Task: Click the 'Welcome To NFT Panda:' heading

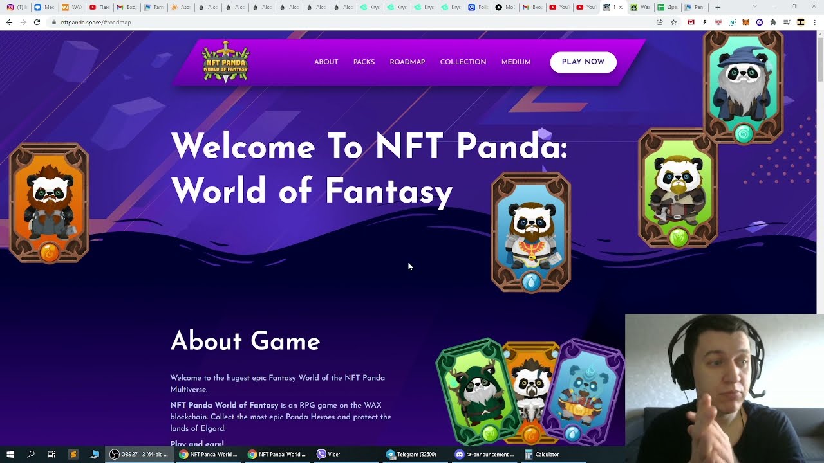Action: [370, 147]
